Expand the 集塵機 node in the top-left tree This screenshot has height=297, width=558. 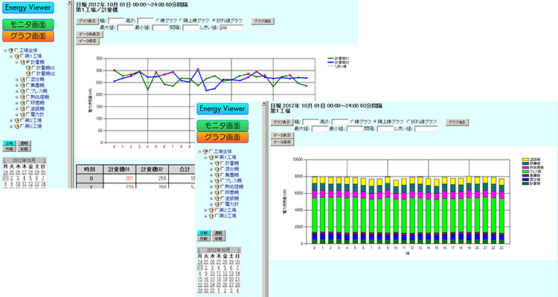(x=16, y=85)
